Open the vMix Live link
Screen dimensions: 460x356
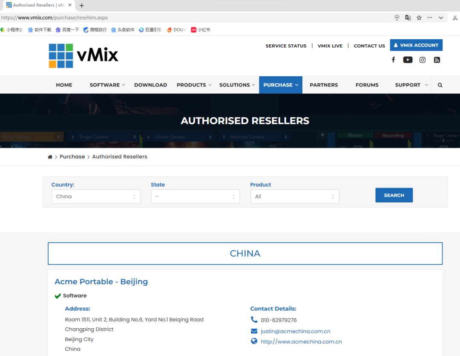(x=330, y=46)
